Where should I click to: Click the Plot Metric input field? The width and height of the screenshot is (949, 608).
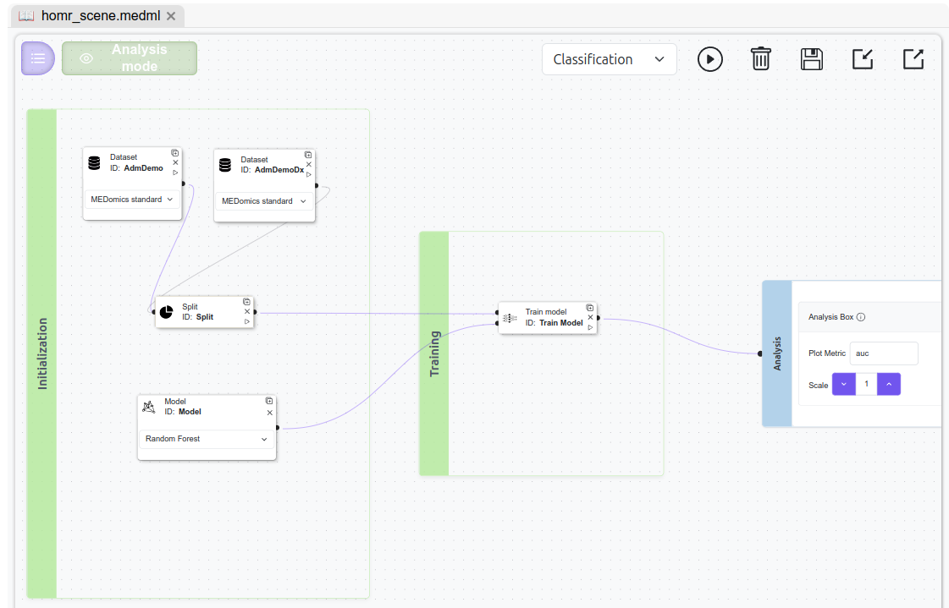[883, 353]
